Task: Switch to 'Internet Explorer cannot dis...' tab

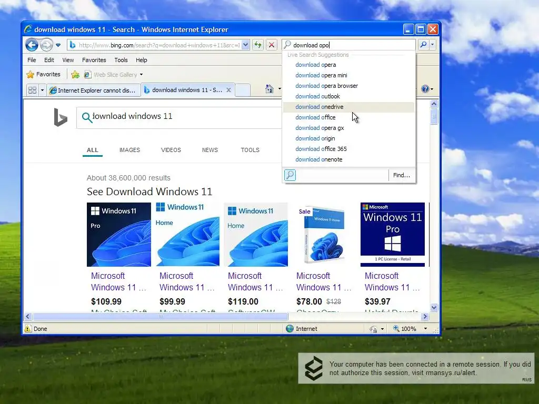Action: [94, 90]
